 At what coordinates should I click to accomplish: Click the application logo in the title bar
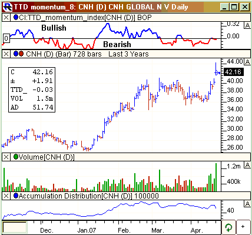(x=8, y=7)
